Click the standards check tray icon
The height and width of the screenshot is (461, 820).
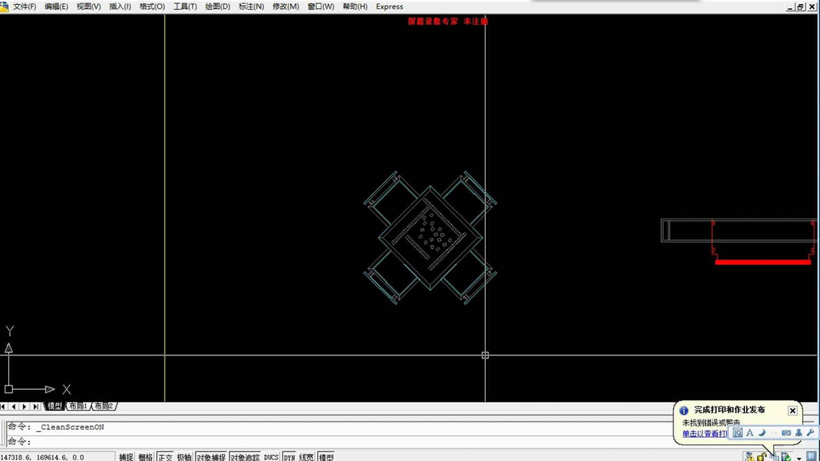click(786, 457)
